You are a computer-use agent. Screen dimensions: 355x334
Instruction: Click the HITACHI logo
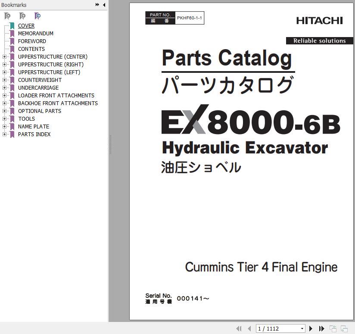(x=319, y=21)
